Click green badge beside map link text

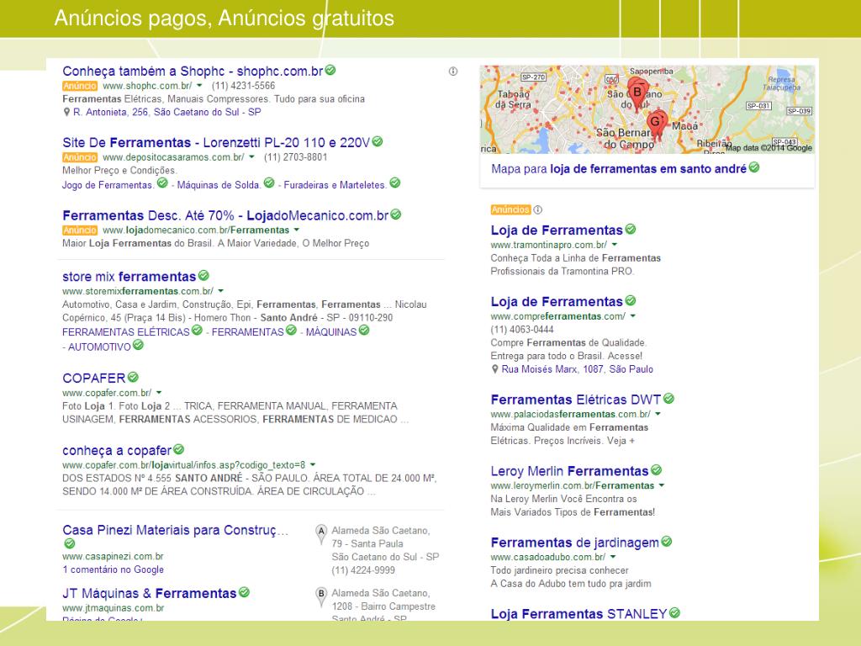pyautogui.click(x=754, y=167)
